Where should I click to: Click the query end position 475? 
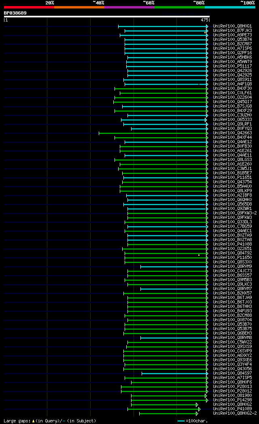click(x=204, y=20)
